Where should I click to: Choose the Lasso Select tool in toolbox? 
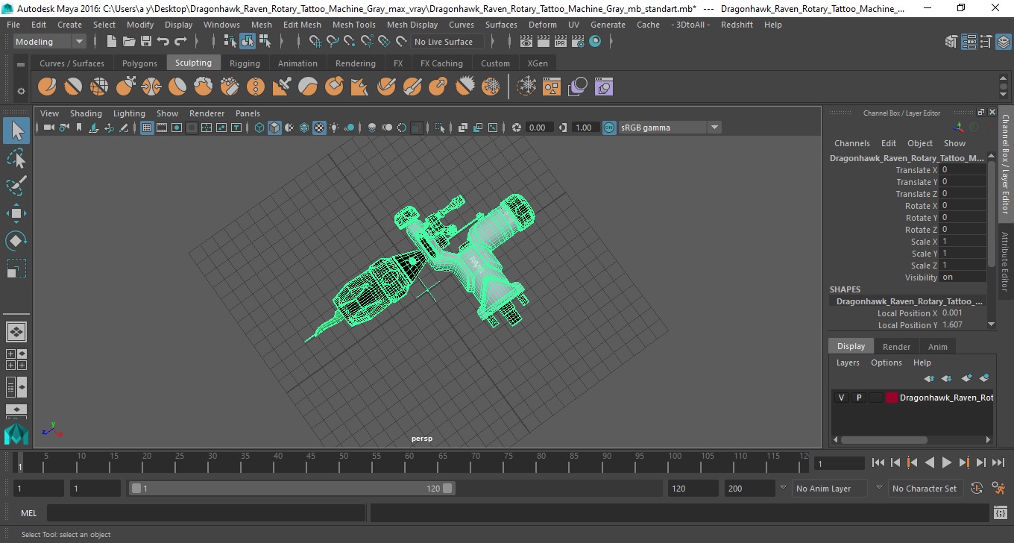point(16,158)
